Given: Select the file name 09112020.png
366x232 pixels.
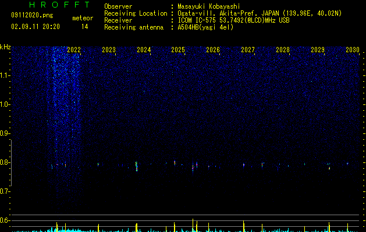Looking at the screenshot, I should click(x=32, y=16).
